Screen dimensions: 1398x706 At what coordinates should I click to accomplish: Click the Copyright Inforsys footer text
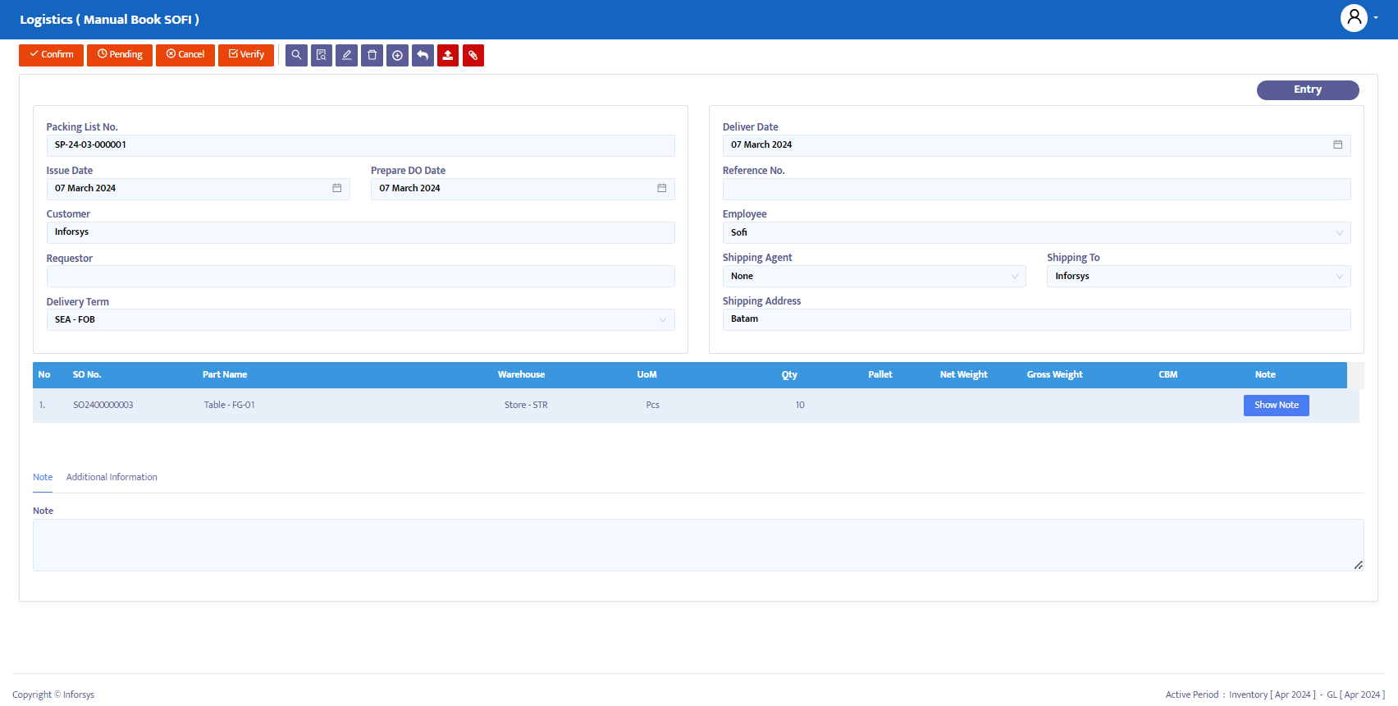click(x=53, y=695)
